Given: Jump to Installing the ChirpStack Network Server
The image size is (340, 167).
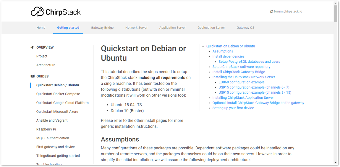Looking at the screenshot, I should coord(244,77).
